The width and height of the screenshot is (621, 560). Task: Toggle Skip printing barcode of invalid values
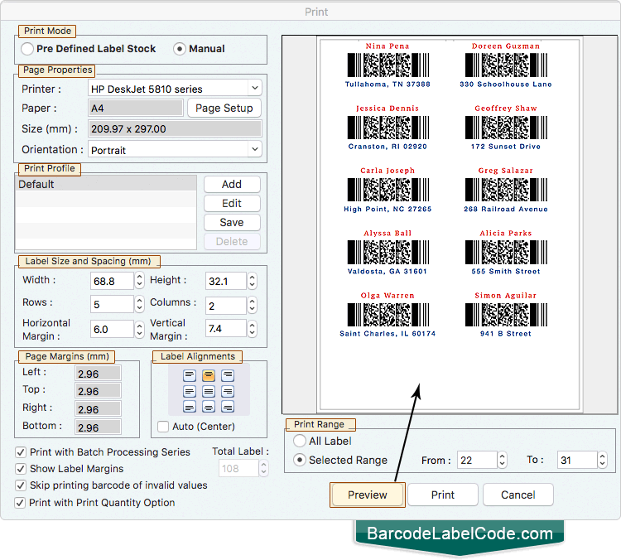[20, 485]
